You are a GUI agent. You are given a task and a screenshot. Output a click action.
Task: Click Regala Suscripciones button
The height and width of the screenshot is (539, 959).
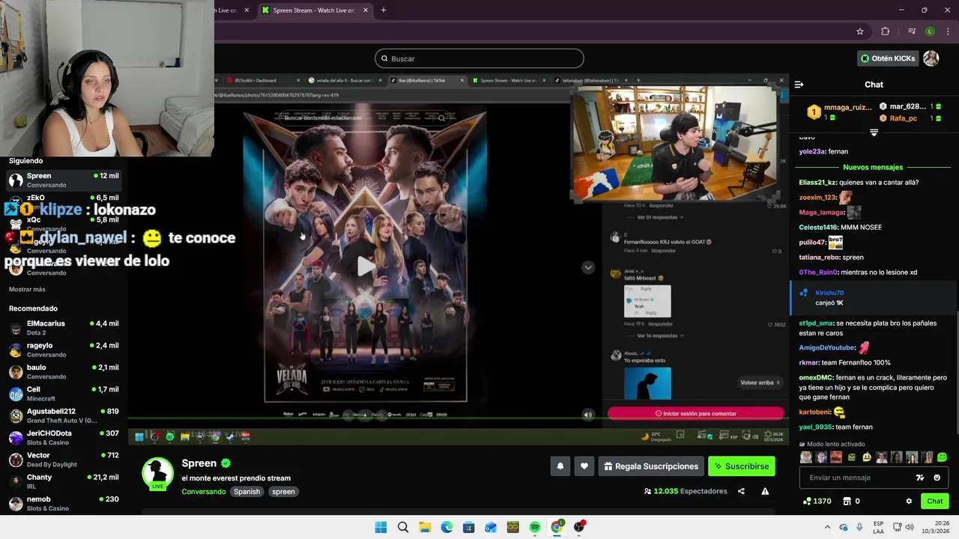[651, 466]
